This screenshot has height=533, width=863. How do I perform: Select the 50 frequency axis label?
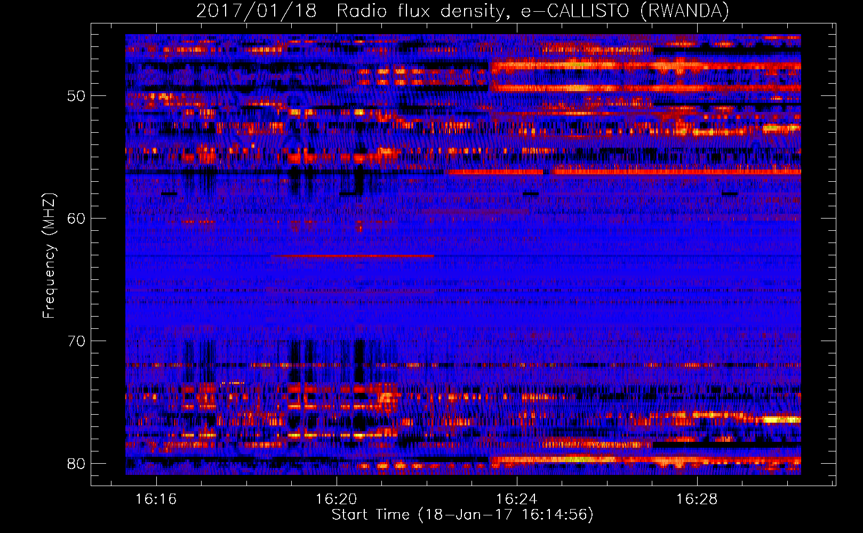click(76, 96)
